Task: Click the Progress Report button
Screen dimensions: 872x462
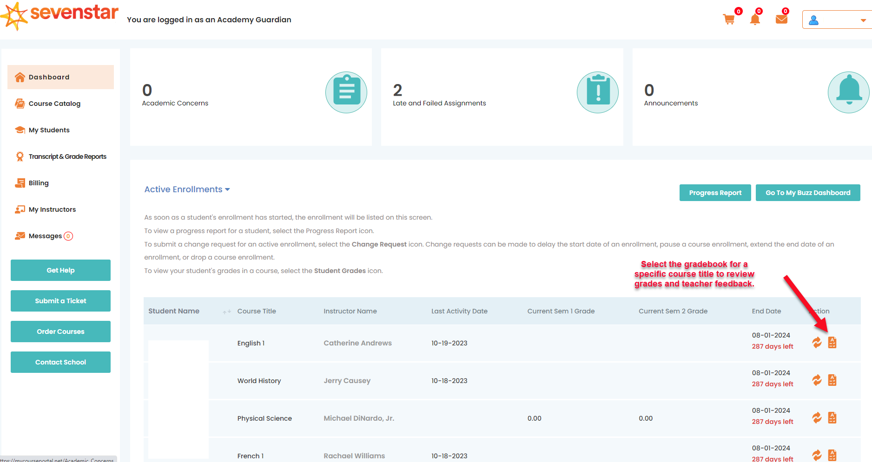Action: pos(715,193)
